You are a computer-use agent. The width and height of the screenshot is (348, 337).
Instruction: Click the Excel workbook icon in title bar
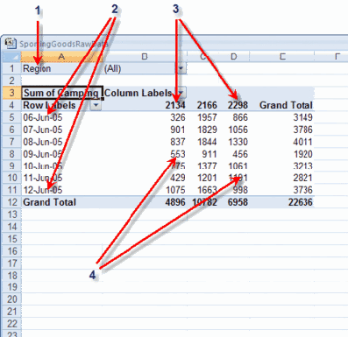coord(11,43)
